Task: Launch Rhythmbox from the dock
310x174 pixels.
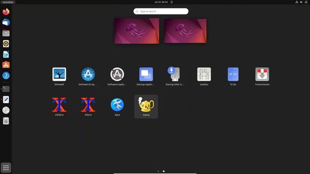Action: click(x=6, y=43)
